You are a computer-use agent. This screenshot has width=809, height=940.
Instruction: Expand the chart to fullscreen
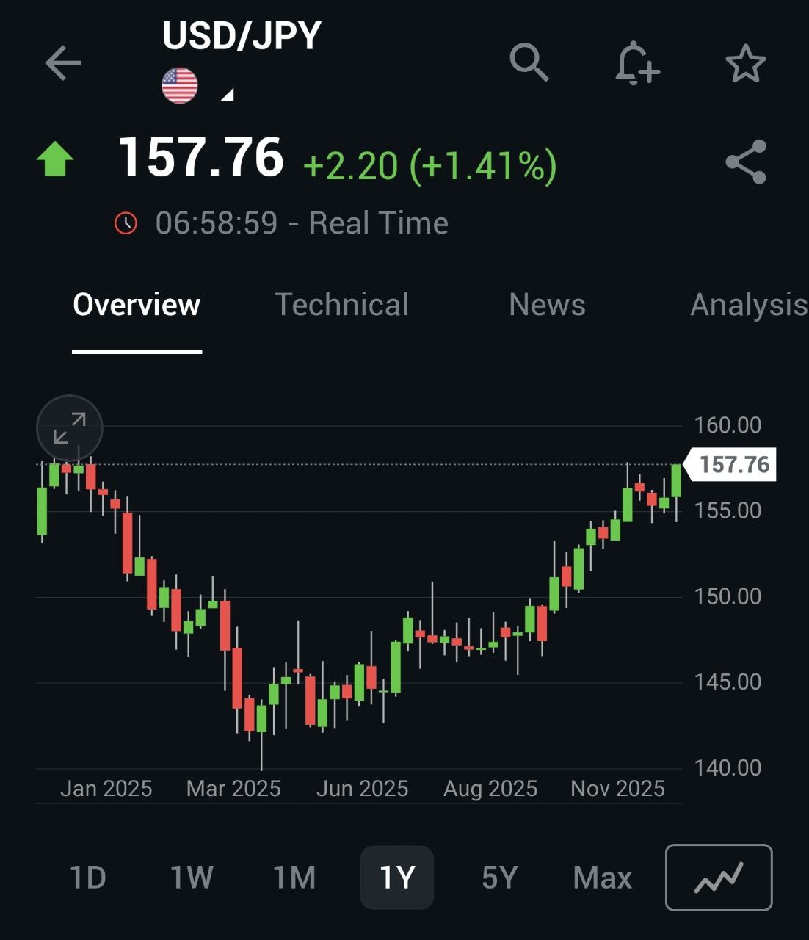(x=70, y=428)
